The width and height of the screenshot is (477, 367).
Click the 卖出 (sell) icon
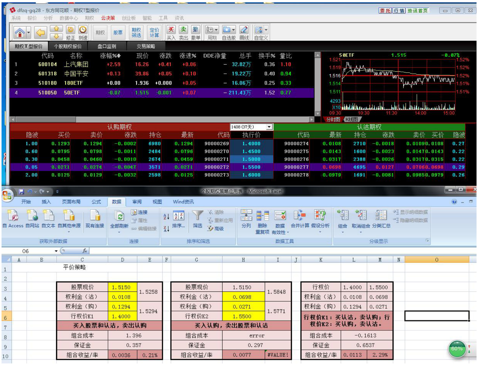(183, 30)
